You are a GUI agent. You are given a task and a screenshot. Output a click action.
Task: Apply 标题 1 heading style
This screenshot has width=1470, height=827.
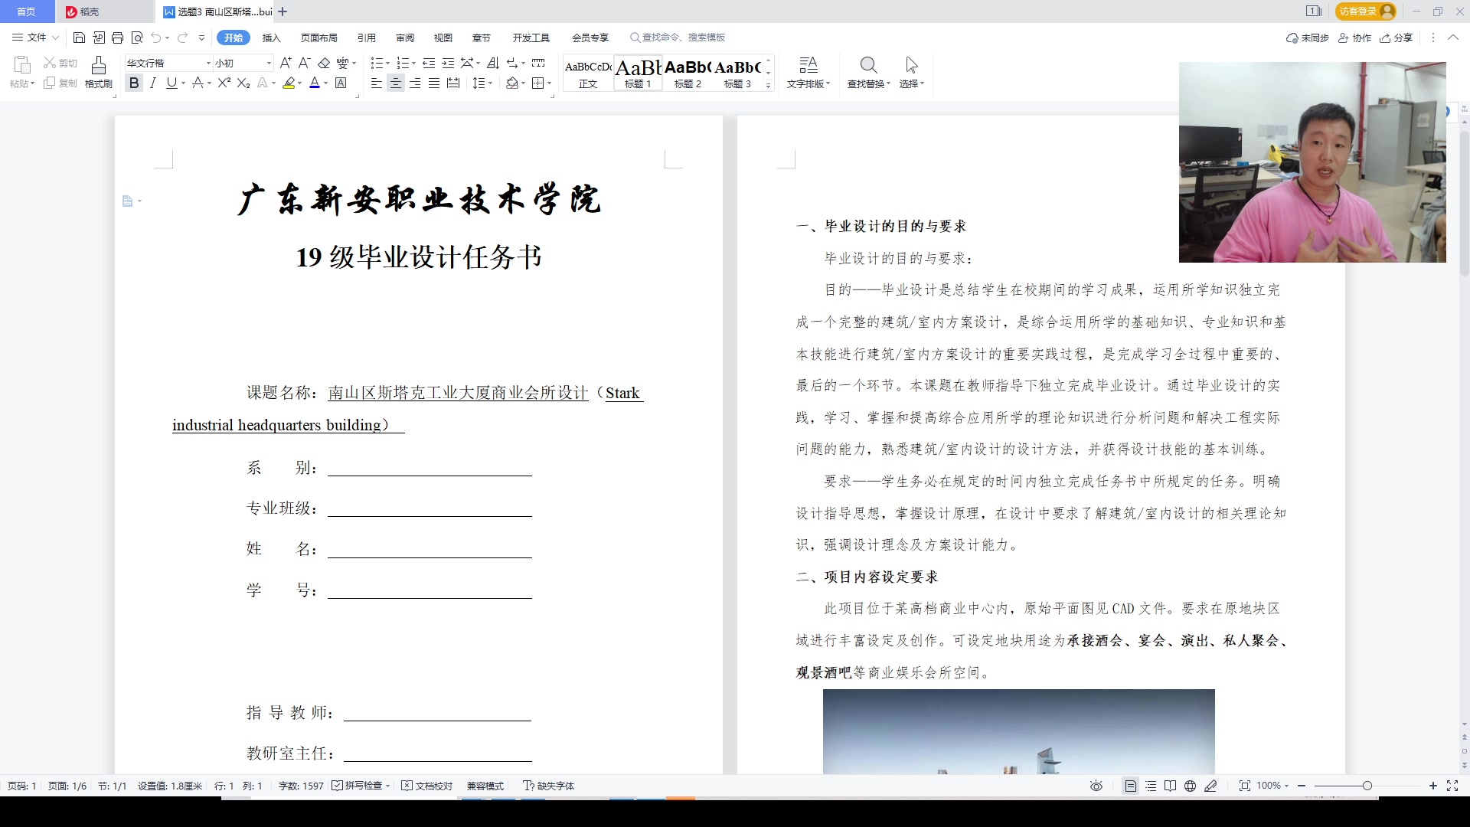638,73
